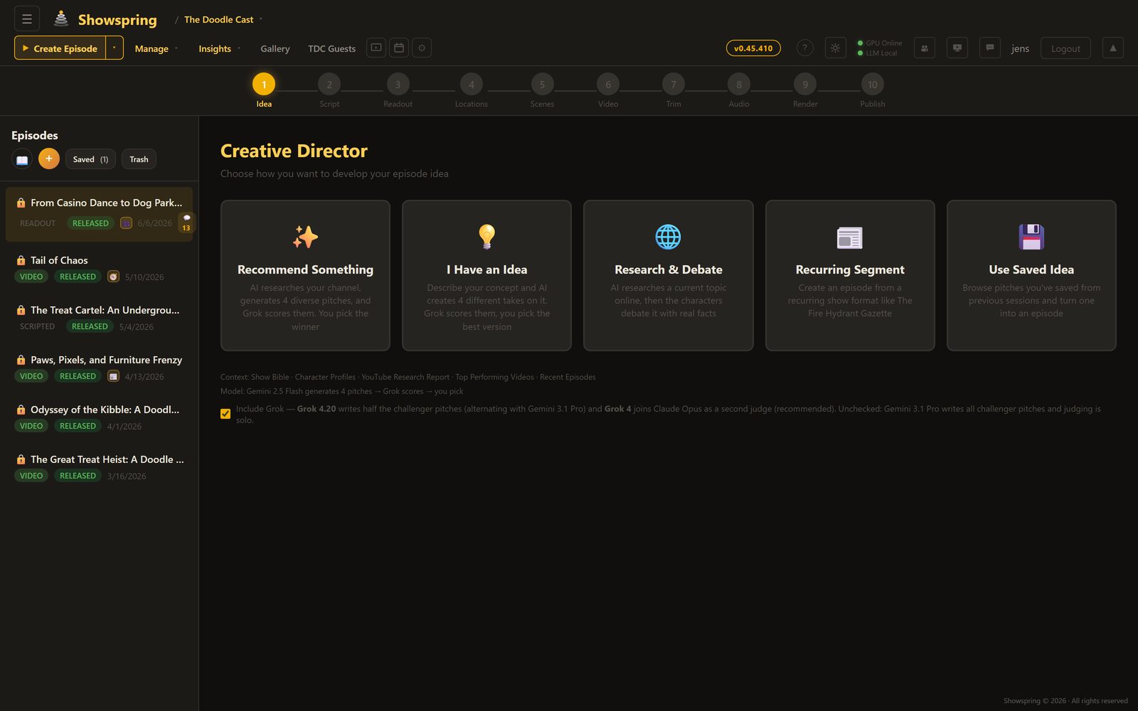The height and width of the screenshot is (711, 1138).
Task: Open TDC Guests page
Action: coord(331,48)
